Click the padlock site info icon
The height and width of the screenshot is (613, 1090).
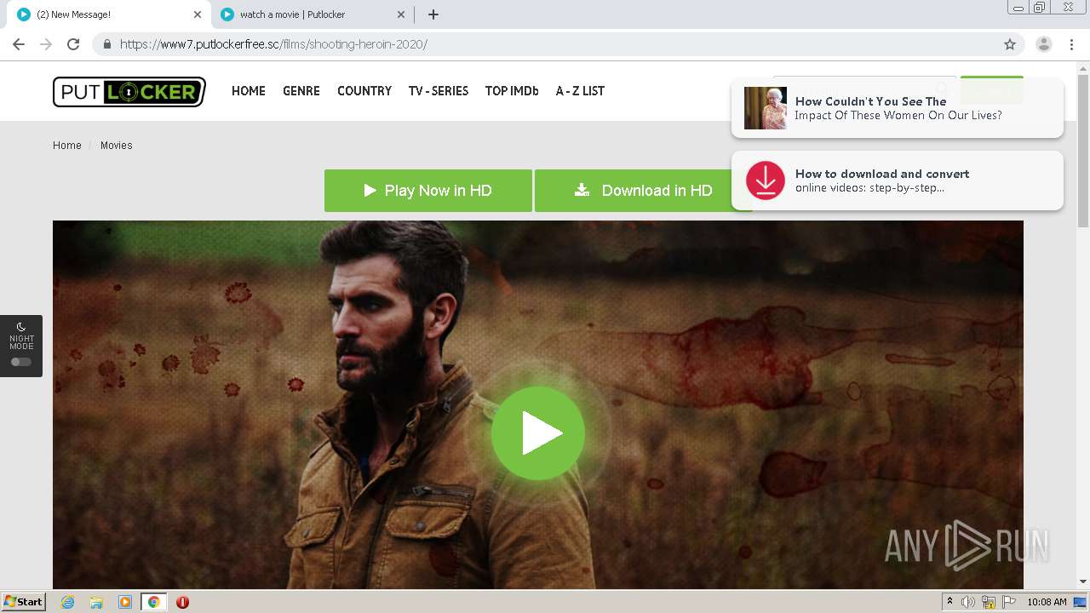tap(107, 44)
